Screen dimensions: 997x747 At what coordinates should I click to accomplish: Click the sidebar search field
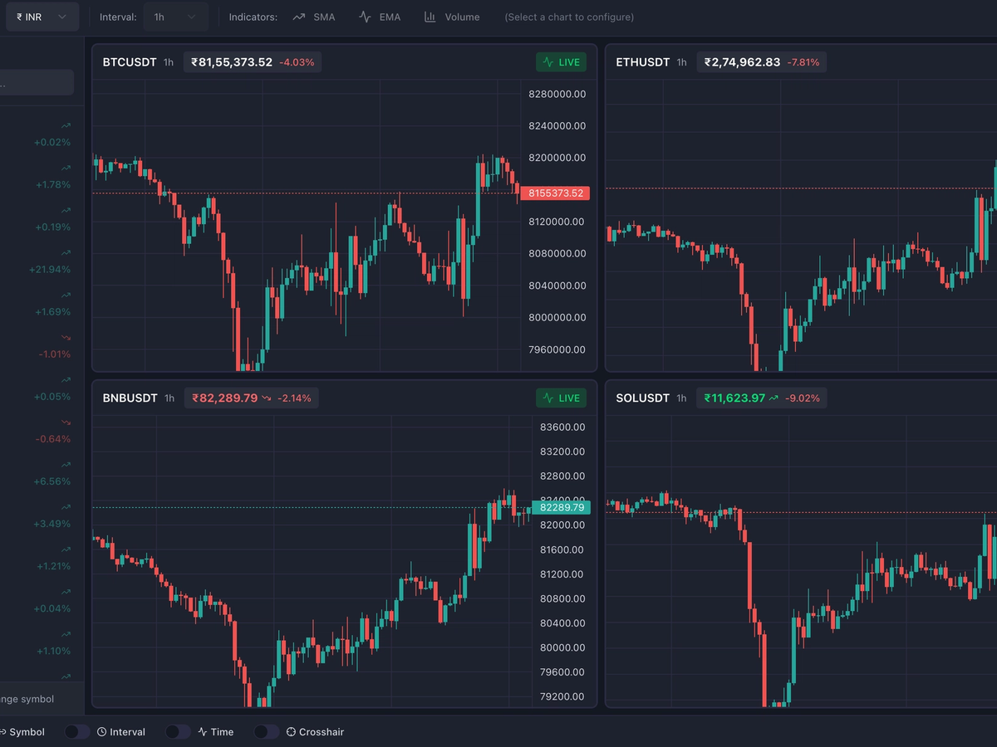pos(37,83)
